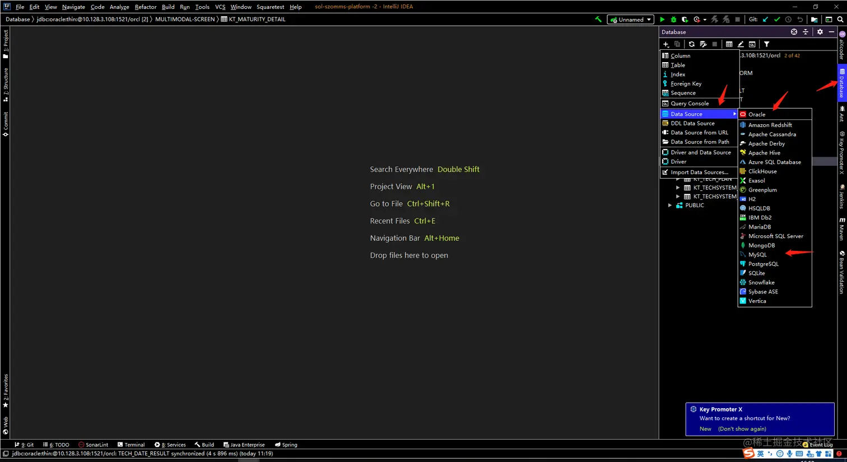
Task: Open the Jenkins side tab
Action: coord(841,197)
